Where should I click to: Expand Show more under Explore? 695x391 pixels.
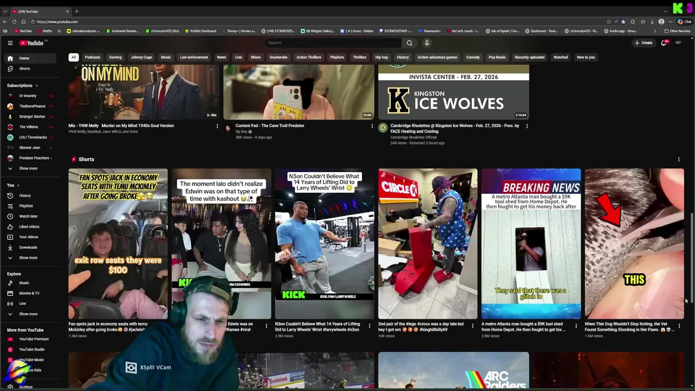coord(31,314)
